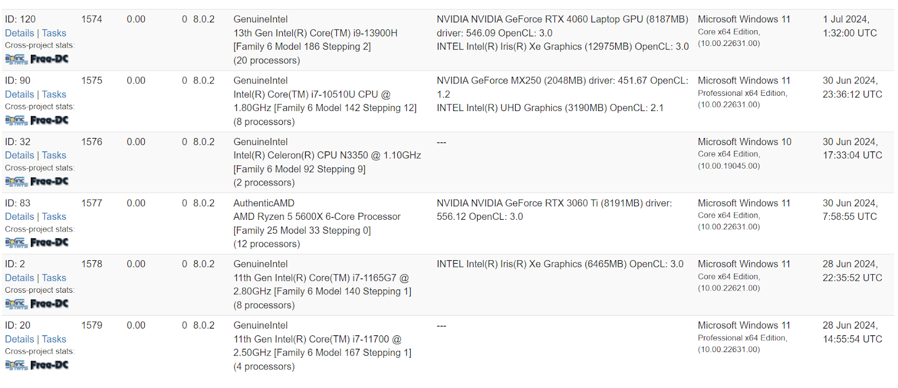Open Details for host ID 120
Viewport: 898px width, 388px height.
click(x=20, y=33)
